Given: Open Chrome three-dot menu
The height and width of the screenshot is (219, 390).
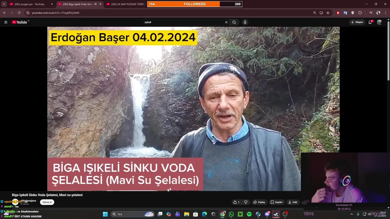Looking at the screenshot, I should 385,13.
